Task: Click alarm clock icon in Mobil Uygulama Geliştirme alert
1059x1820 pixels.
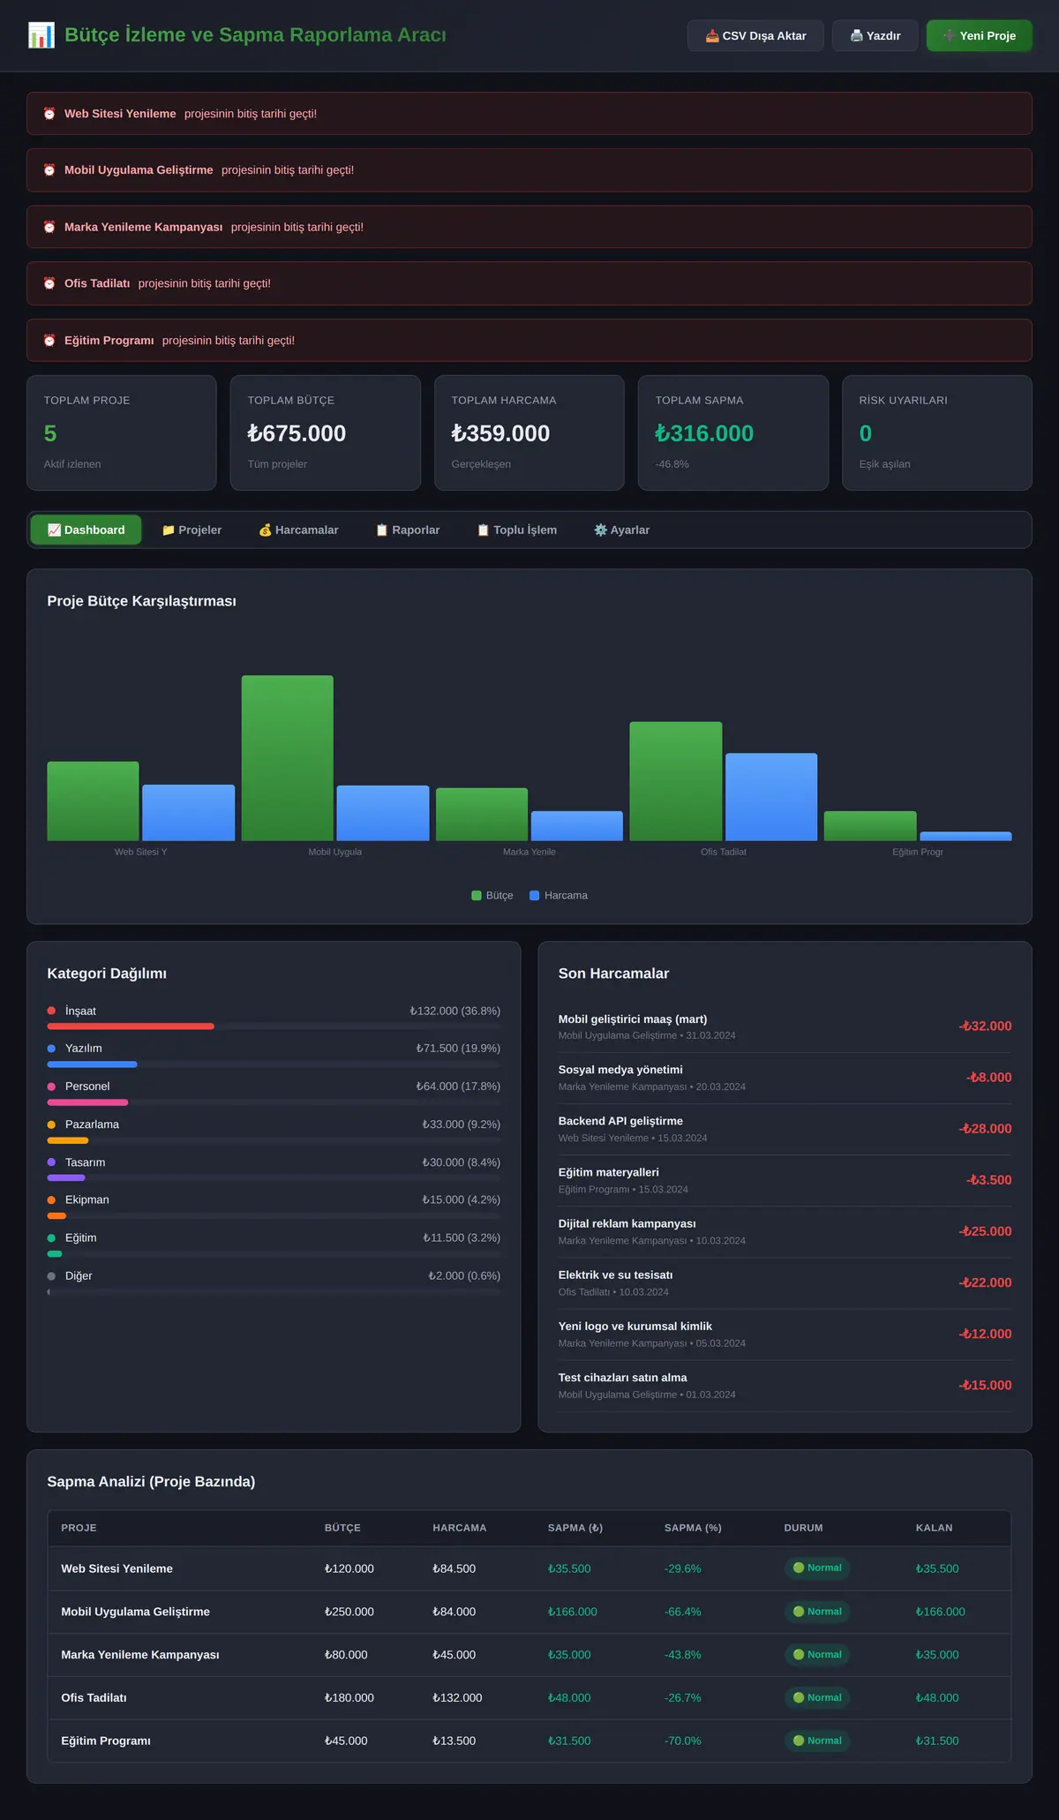Action: (49, 170)
